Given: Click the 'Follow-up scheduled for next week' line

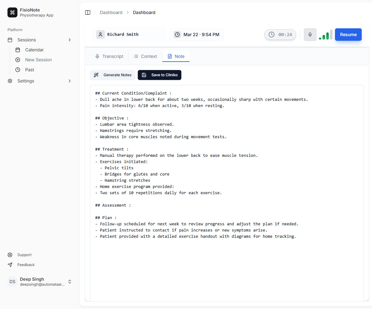Looking at the screenshot, I should [197, 224].
